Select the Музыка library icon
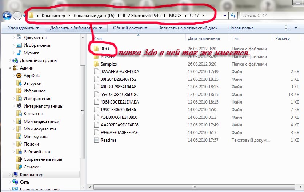Screen dimensions: 304x192 (19, 53)
